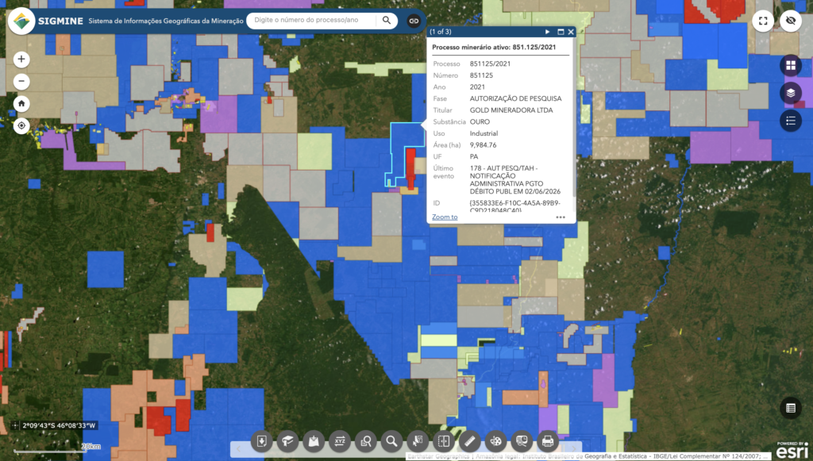The width and height of the screenshot is (813, 461).
Task: Open the book/help guide tool
Action: (x=287, y=441)
